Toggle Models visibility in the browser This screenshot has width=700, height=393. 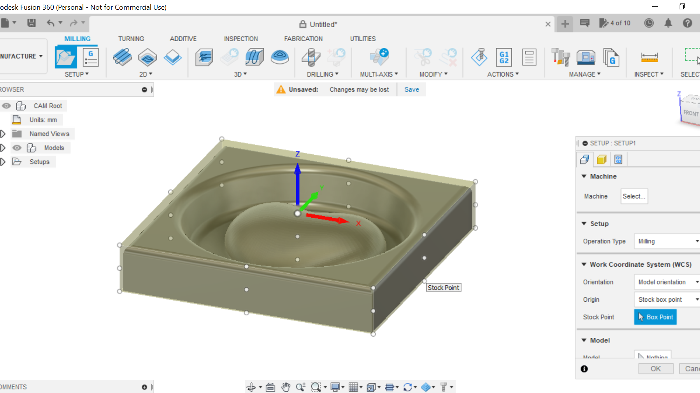coord(16,148)
